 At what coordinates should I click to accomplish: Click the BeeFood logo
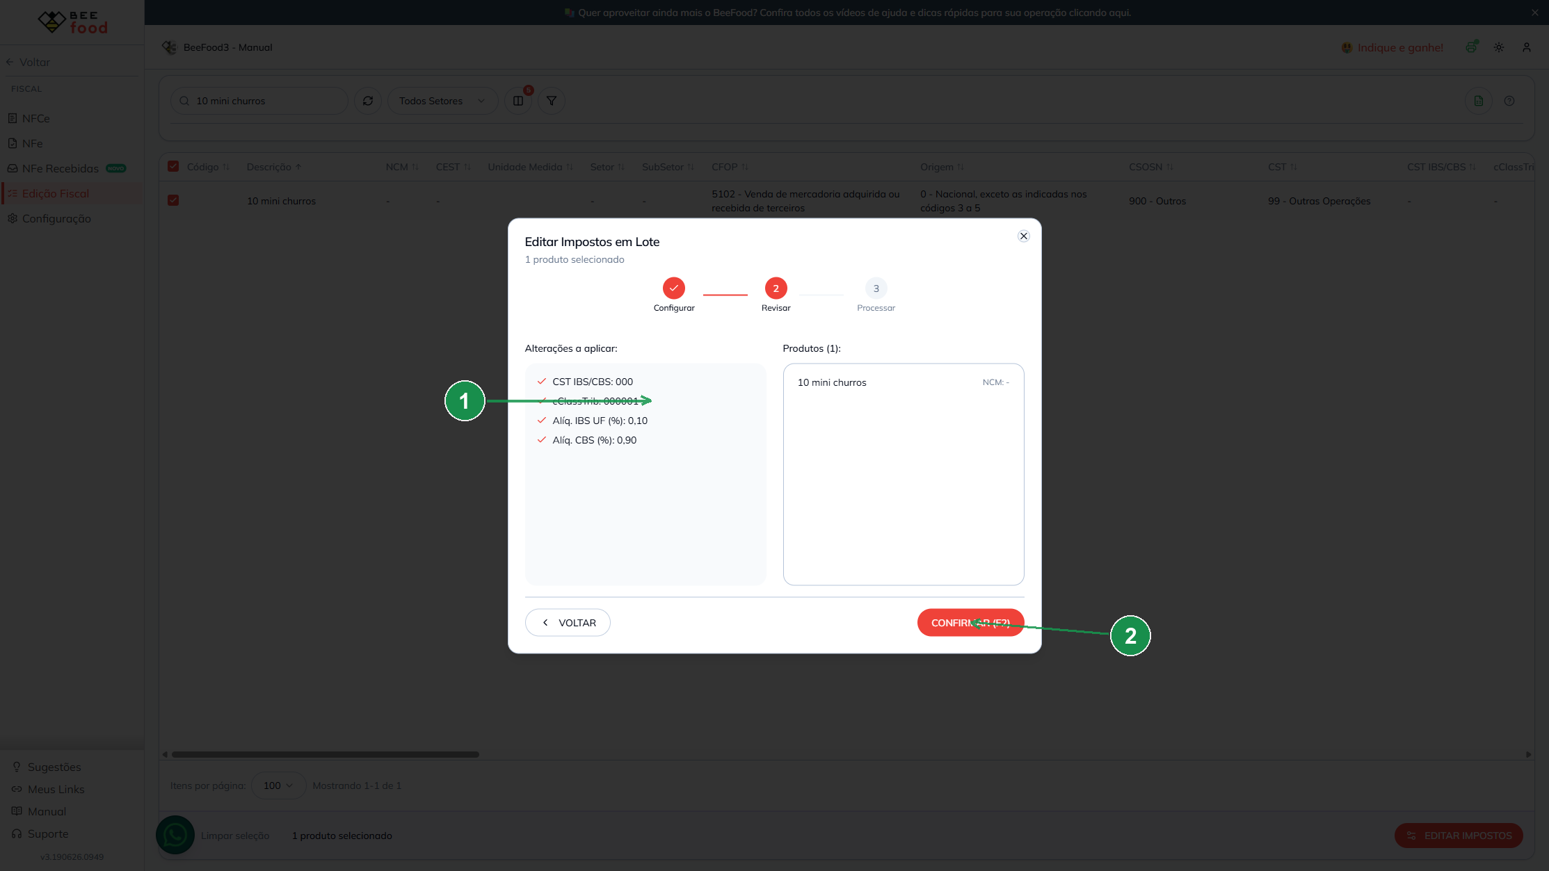(x=72, y=22)
